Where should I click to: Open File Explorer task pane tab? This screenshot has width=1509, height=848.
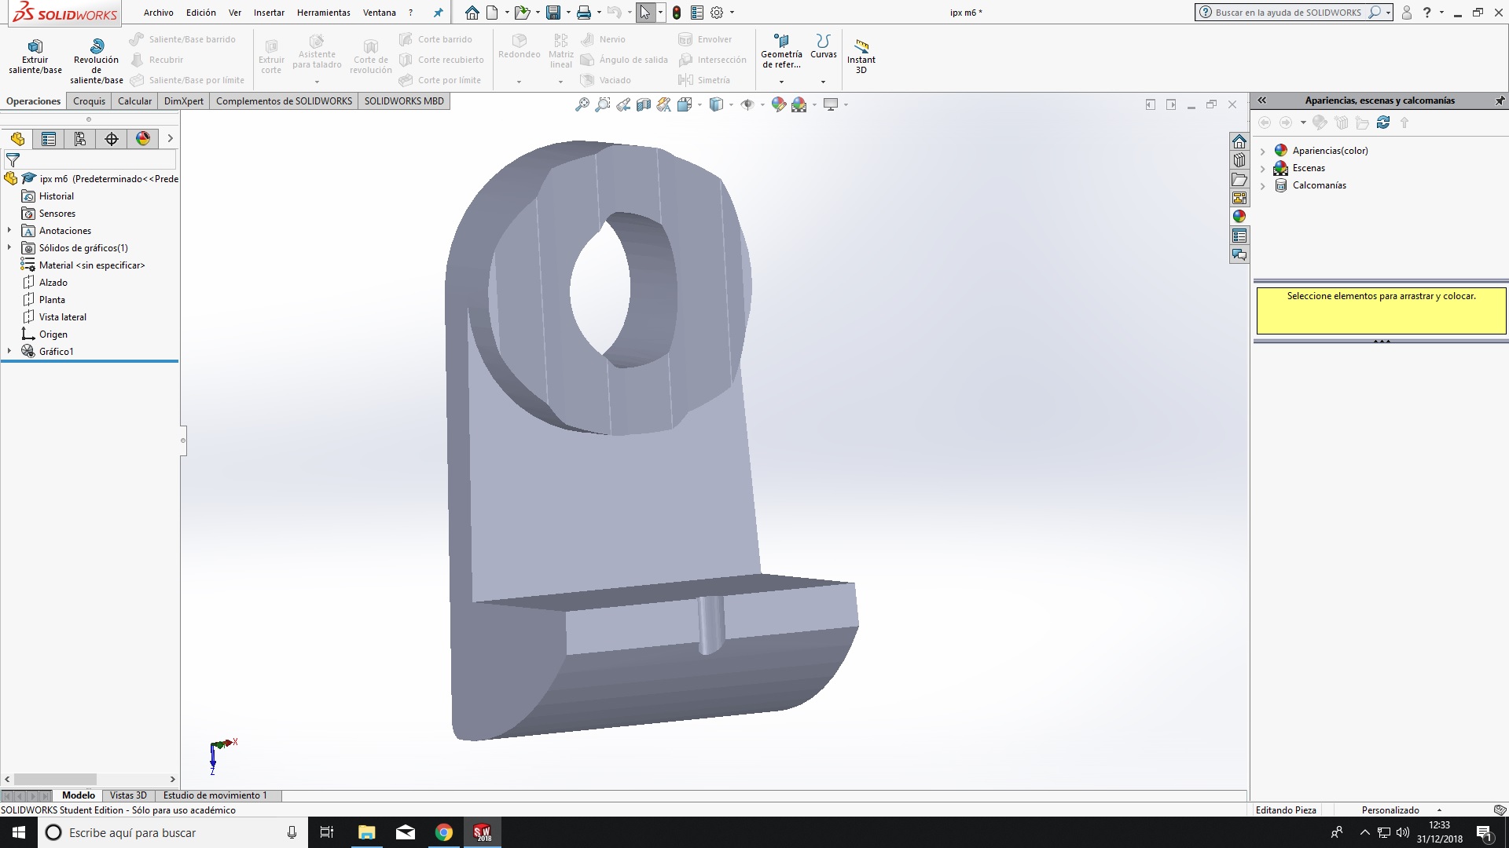point(1239,179)
